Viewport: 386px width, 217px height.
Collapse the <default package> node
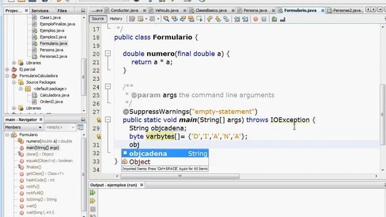click(21, 89)
